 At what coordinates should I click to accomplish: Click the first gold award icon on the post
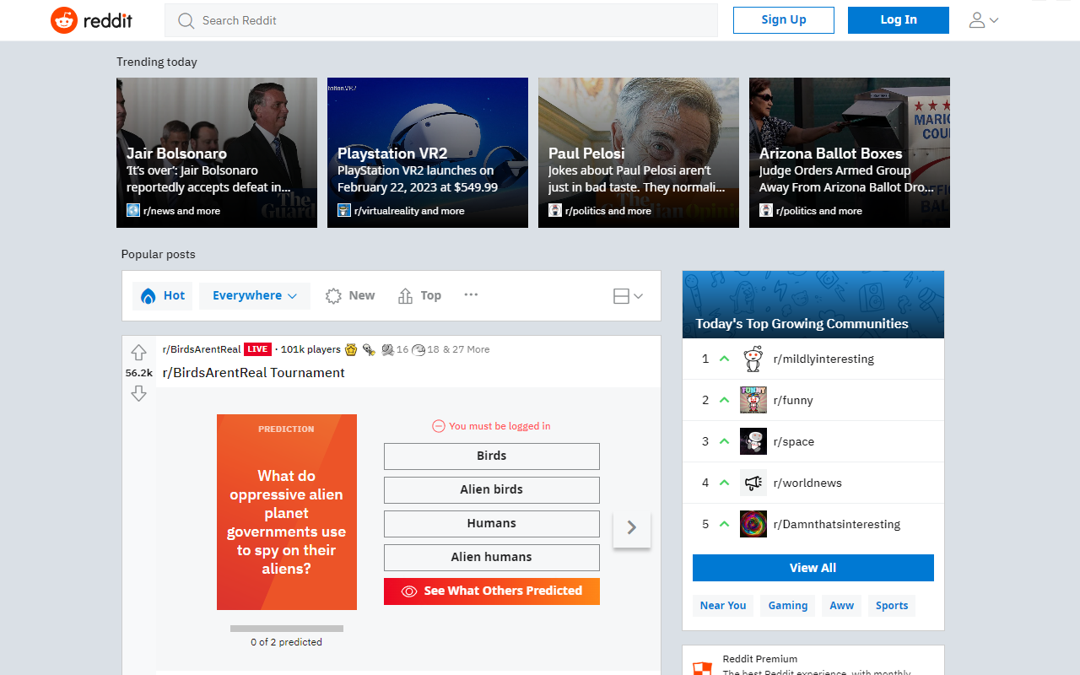[x=351, y=349]
